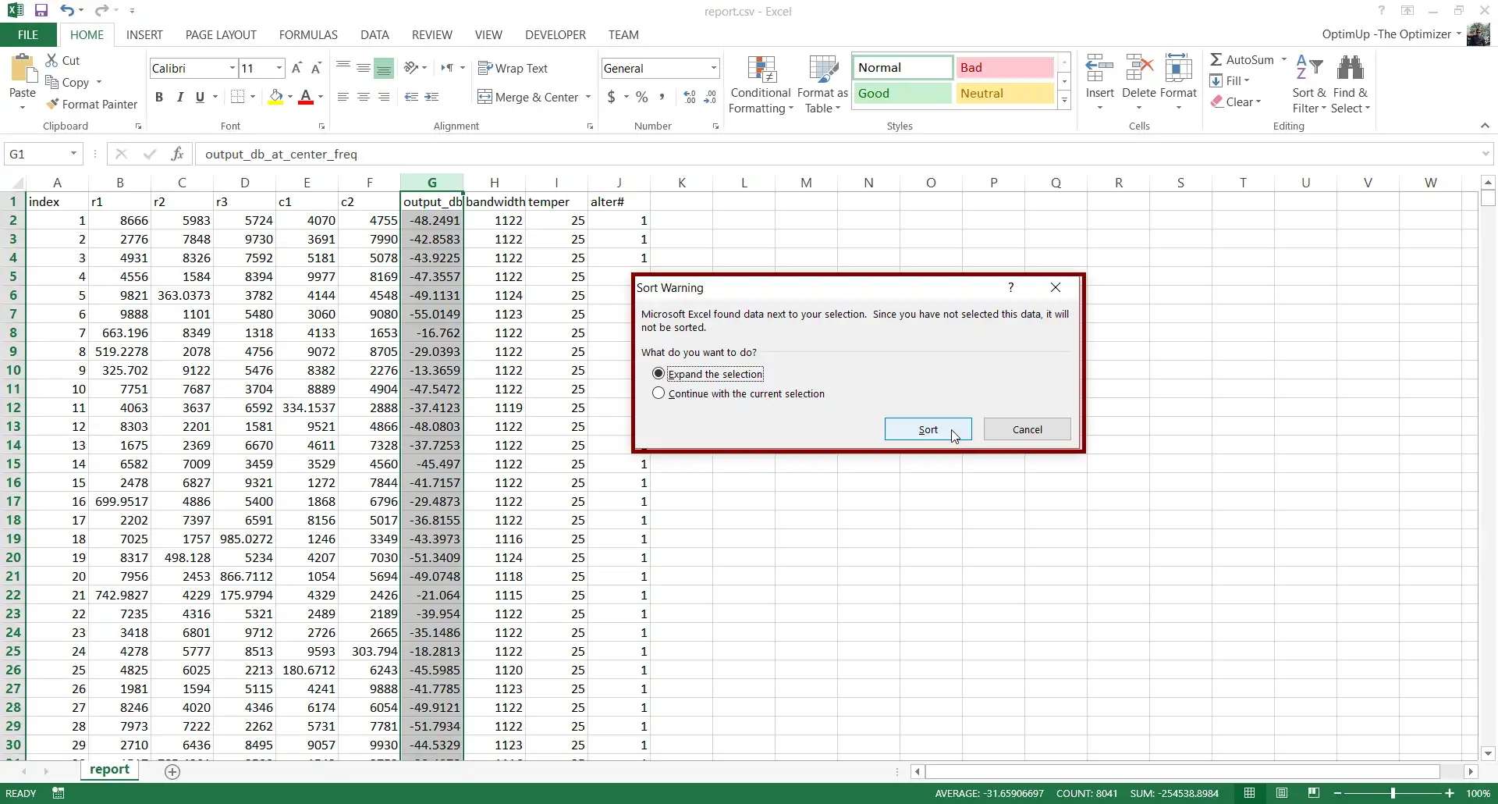Collapse the ribbon with the up chevron

pos(1485,126)
